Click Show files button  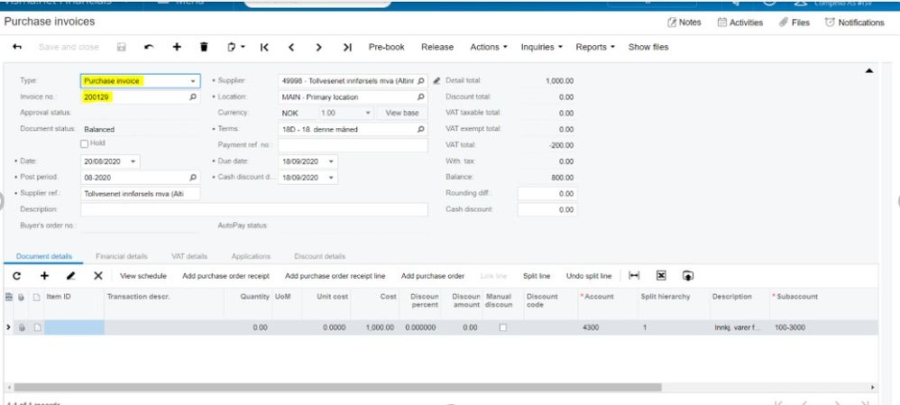click(648, 47)
